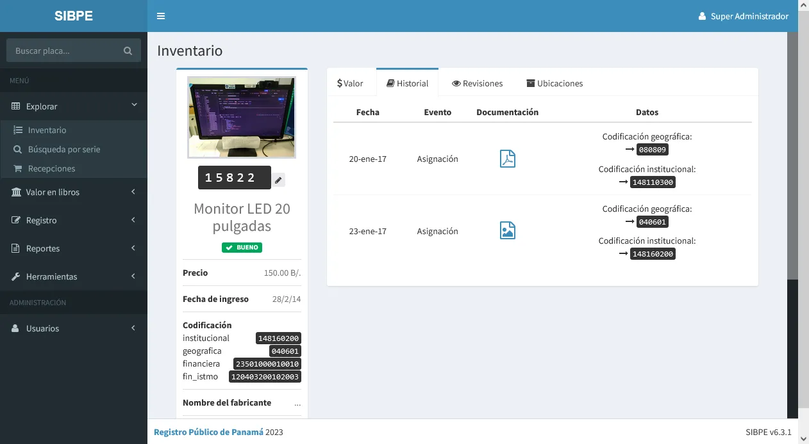Viewport: 809px width, 444px height.
Task: Click the monitor photo thumbnail
Action: click(242, 117)
